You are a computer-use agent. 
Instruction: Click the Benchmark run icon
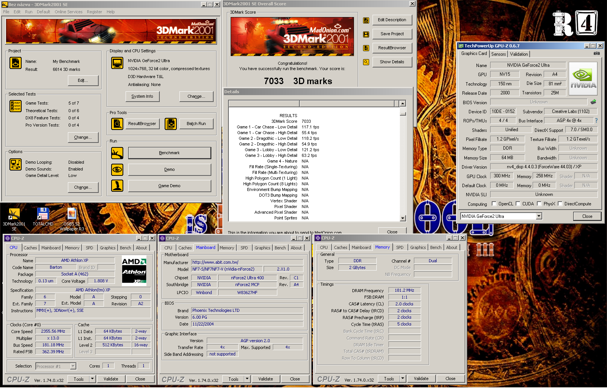(x=117, y=153)
